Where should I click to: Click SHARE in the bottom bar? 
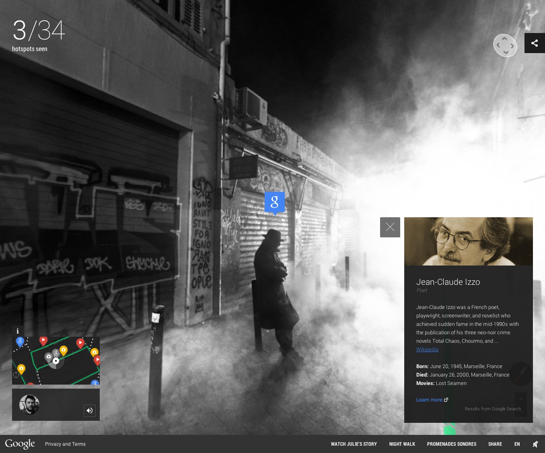pyautogui.click(x=495, y=444)
